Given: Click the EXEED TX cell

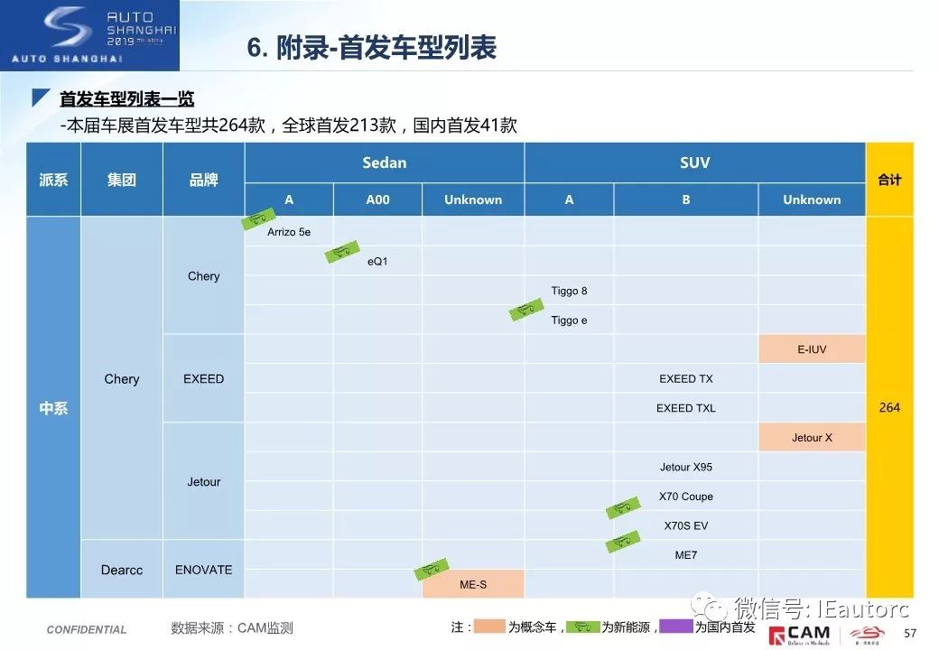Looking at the screenshot, I should [686, 379].
